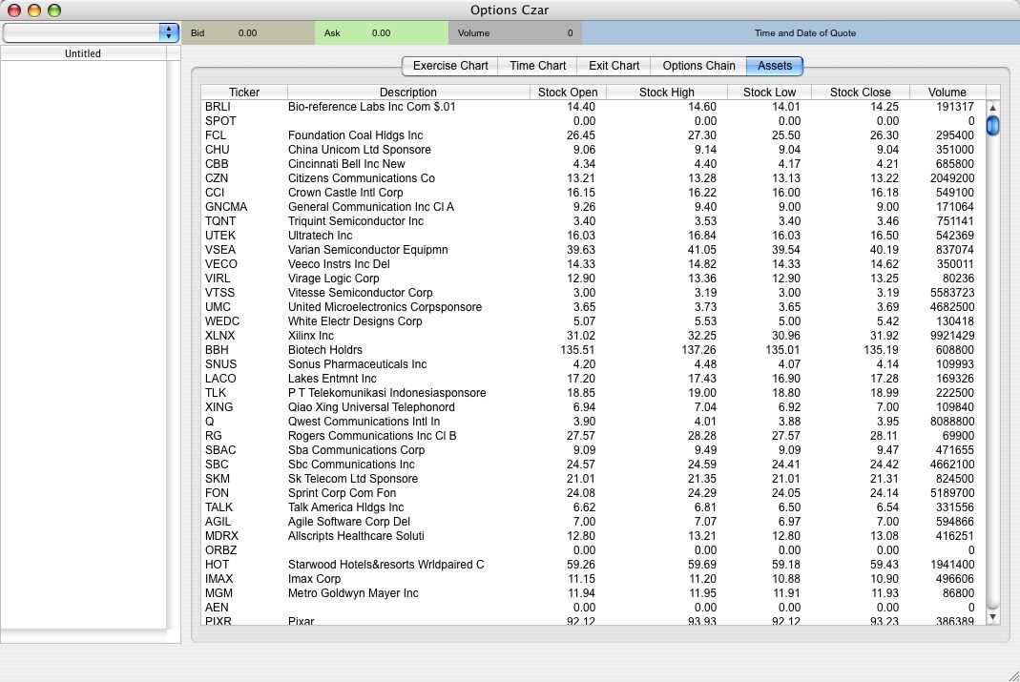The image size is (1020, 682).
Task: Click the blue scrollbar thumb of assets table
Action: [x=992, y=125]
